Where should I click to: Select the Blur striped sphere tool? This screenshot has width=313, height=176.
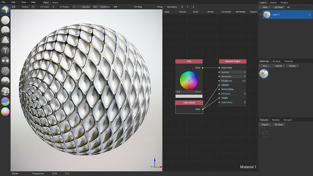point(5,71)
